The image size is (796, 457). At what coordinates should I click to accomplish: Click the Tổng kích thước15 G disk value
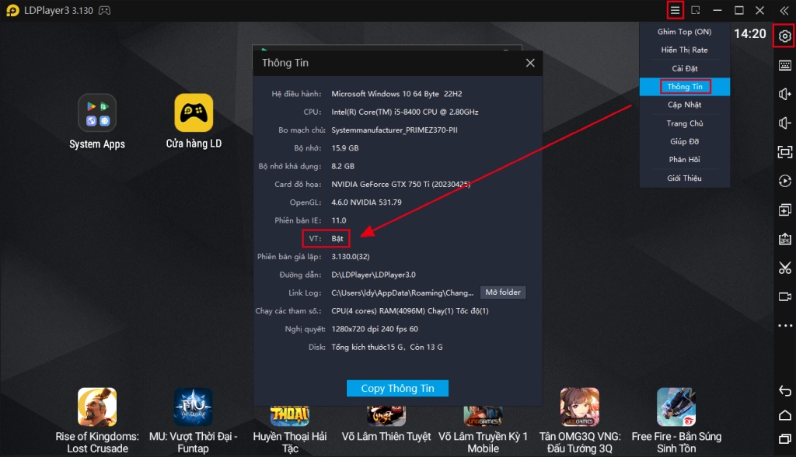pyautogui.click(x=387, y=347)
